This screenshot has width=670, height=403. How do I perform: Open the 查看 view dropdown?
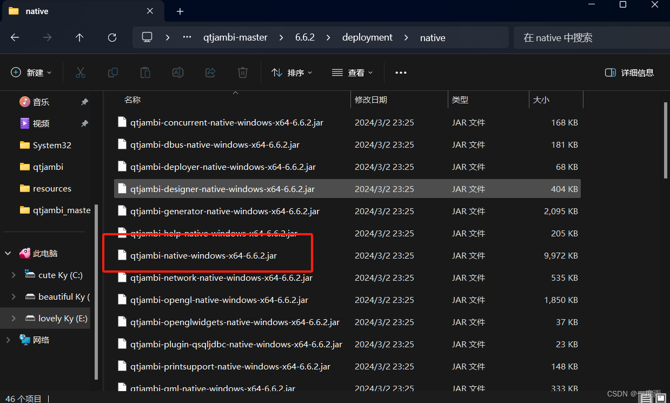(x=352, y=72)
